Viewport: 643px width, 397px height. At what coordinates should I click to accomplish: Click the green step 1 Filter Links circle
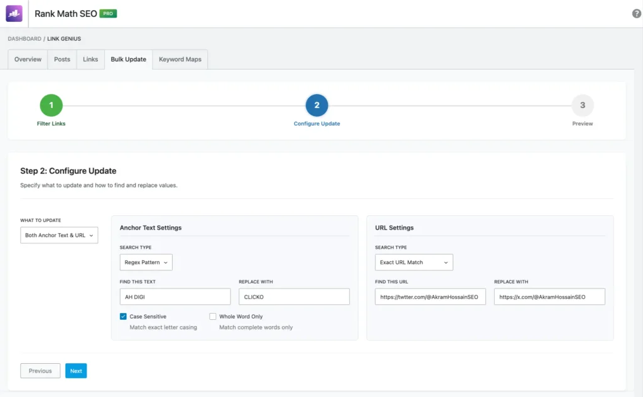click(51, 105)
